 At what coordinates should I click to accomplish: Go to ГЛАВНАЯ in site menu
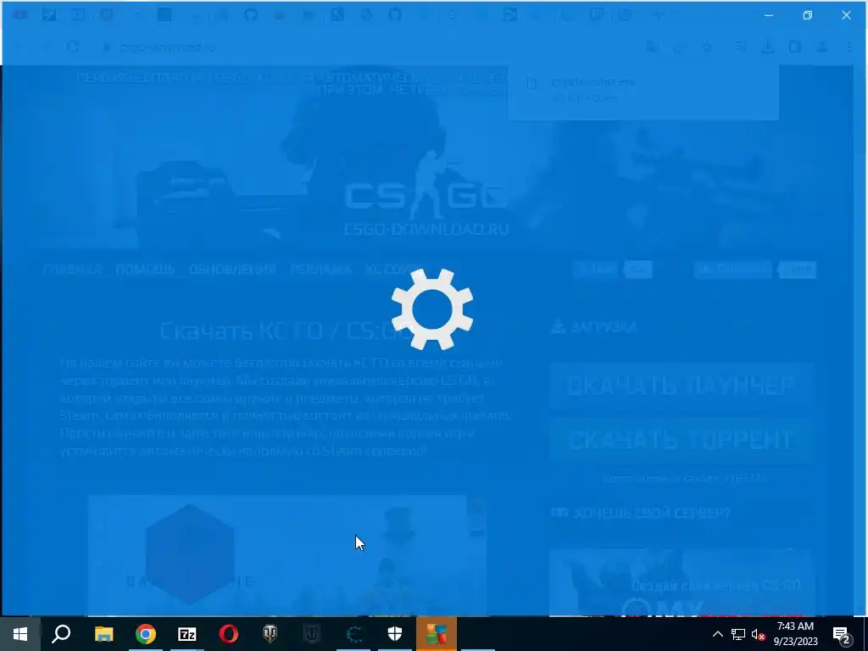pos(73,270)
